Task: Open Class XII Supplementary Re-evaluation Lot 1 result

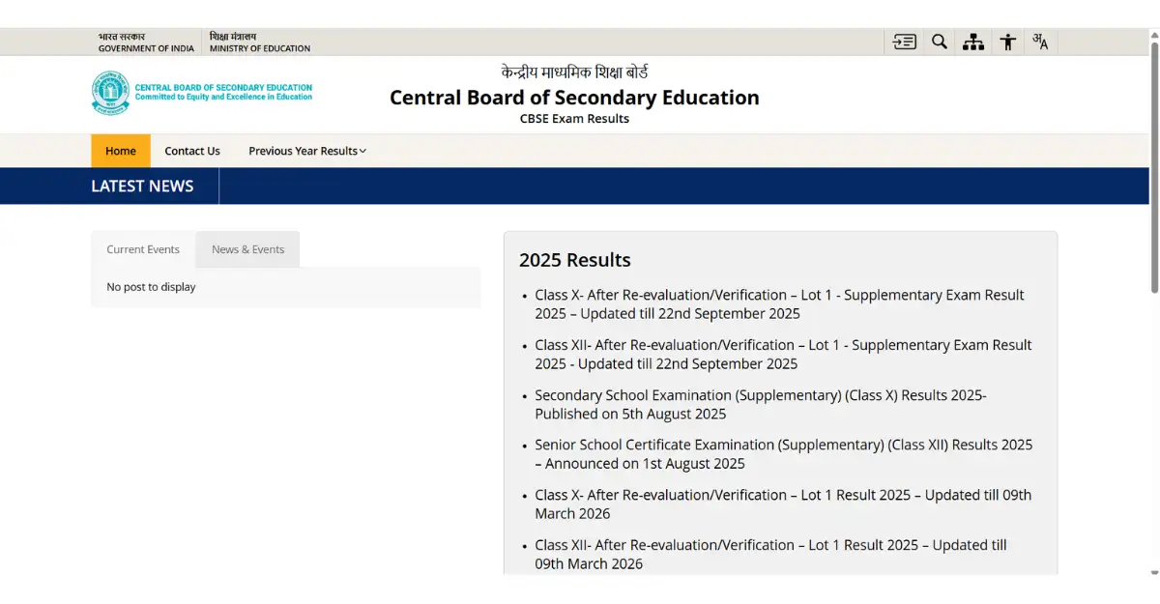Action: coord(782,355)
